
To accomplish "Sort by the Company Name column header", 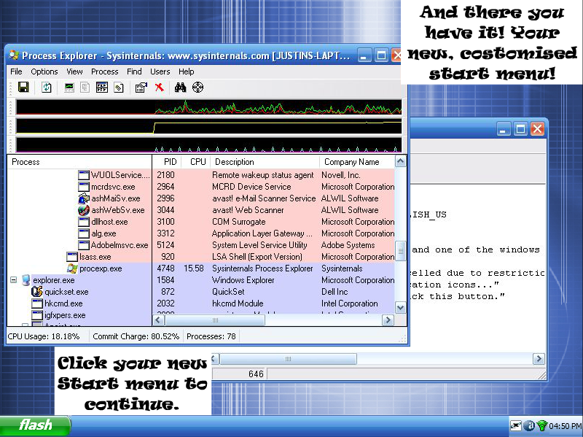I will click(x=357, y=162).
